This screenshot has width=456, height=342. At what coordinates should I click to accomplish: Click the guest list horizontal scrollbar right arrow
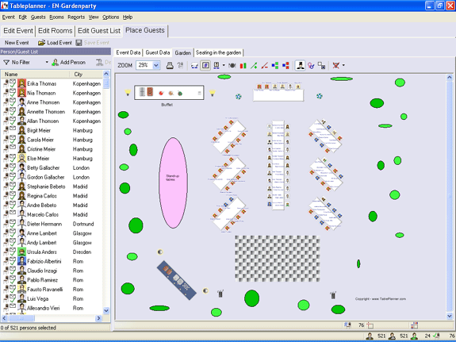click(x=98, y=318)
